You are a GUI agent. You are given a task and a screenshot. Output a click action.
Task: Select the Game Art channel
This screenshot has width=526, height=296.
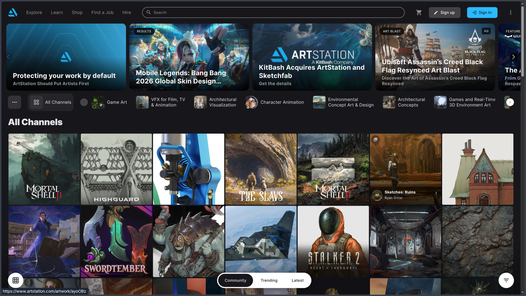tap(110, 102)
